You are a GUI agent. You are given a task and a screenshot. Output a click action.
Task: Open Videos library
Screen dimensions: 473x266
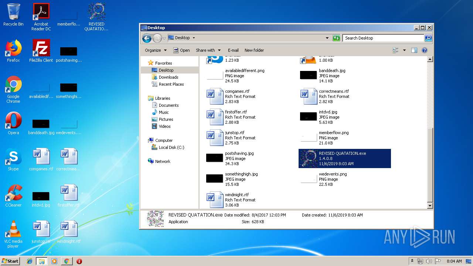pos(164,126)
